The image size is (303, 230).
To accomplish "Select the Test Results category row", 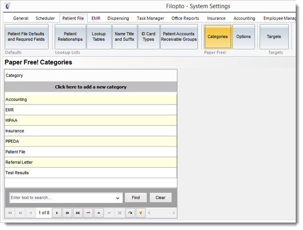I will (91, 173).
